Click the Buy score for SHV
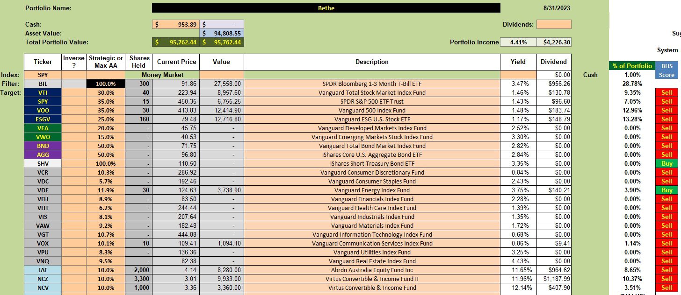This screenshot has width=681, height=295. 667,163
